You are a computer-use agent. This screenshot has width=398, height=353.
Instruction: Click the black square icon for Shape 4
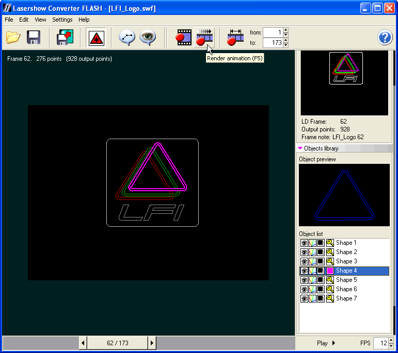(x=321, y=271)
